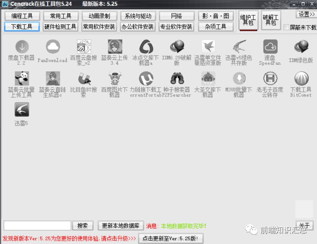Launch 蓝奏云批量上传工具 panda icon

point(22,78)
